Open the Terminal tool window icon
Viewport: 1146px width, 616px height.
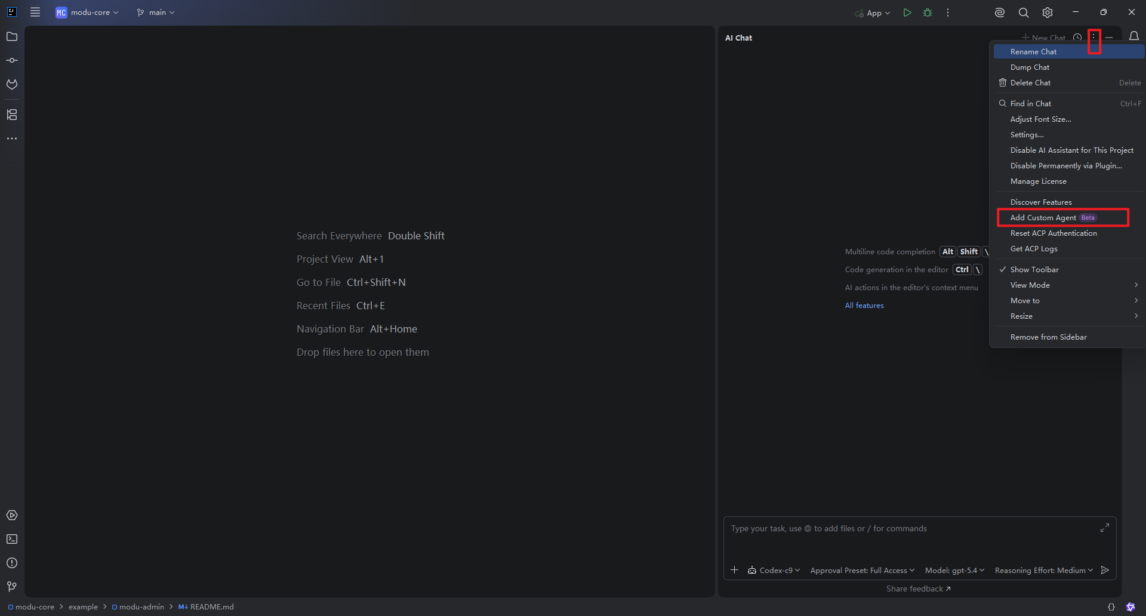coord(12,539)
